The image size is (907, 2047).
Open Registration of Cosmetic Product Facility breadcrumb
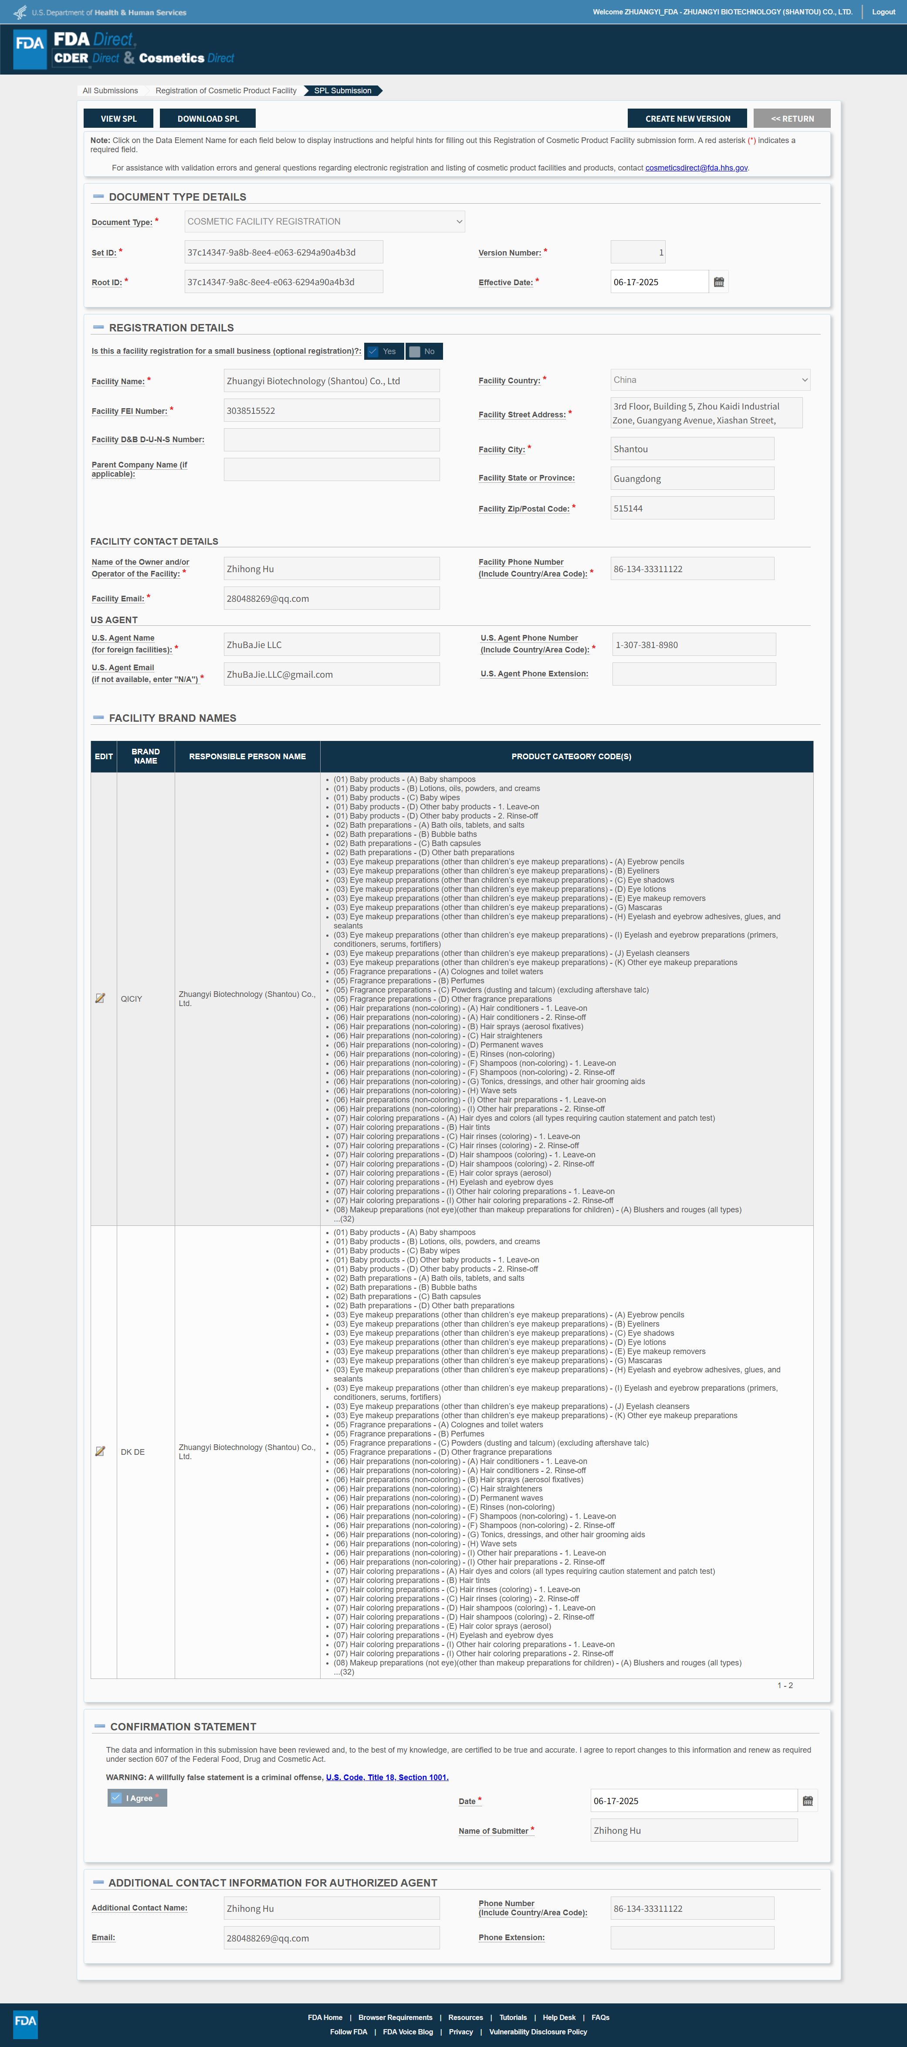pos(226,91)
